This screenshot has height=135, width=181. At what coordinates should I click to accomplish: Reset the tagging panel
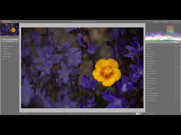[17, 51]
